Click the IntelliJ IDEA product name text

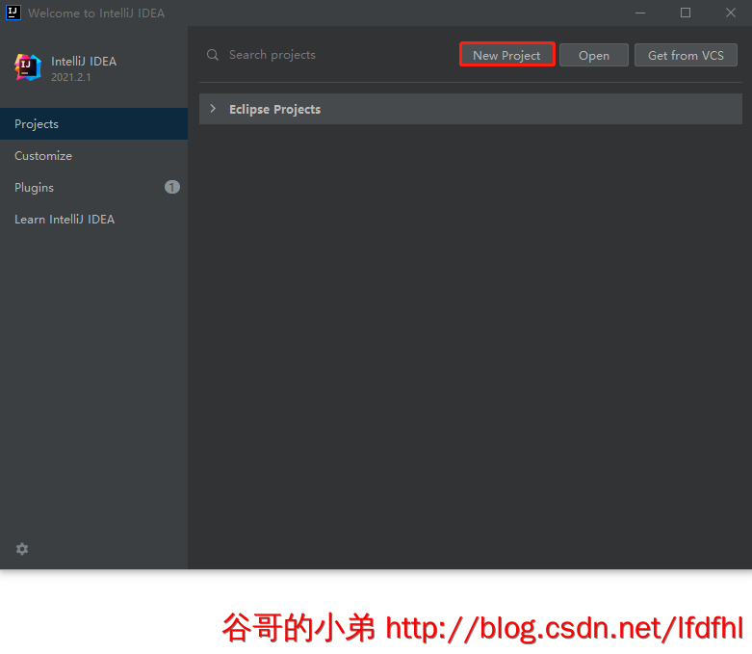tap(84, 62)
